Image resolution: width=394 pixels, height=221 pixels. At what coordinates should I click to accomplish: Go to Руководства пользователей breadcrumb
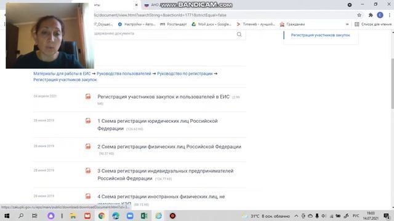pyautogui.click(x=124, y=74)
